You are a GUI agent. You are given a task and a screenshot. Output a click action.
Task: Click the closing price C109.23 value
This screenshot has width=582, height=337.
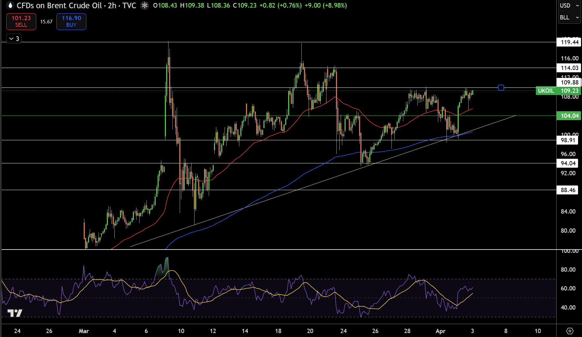coord(244,6)
